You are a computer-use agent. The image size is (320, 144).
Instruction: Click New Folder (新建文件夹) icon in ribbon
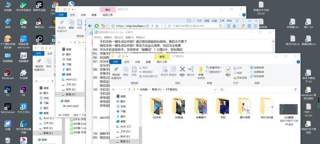point(201,73)
